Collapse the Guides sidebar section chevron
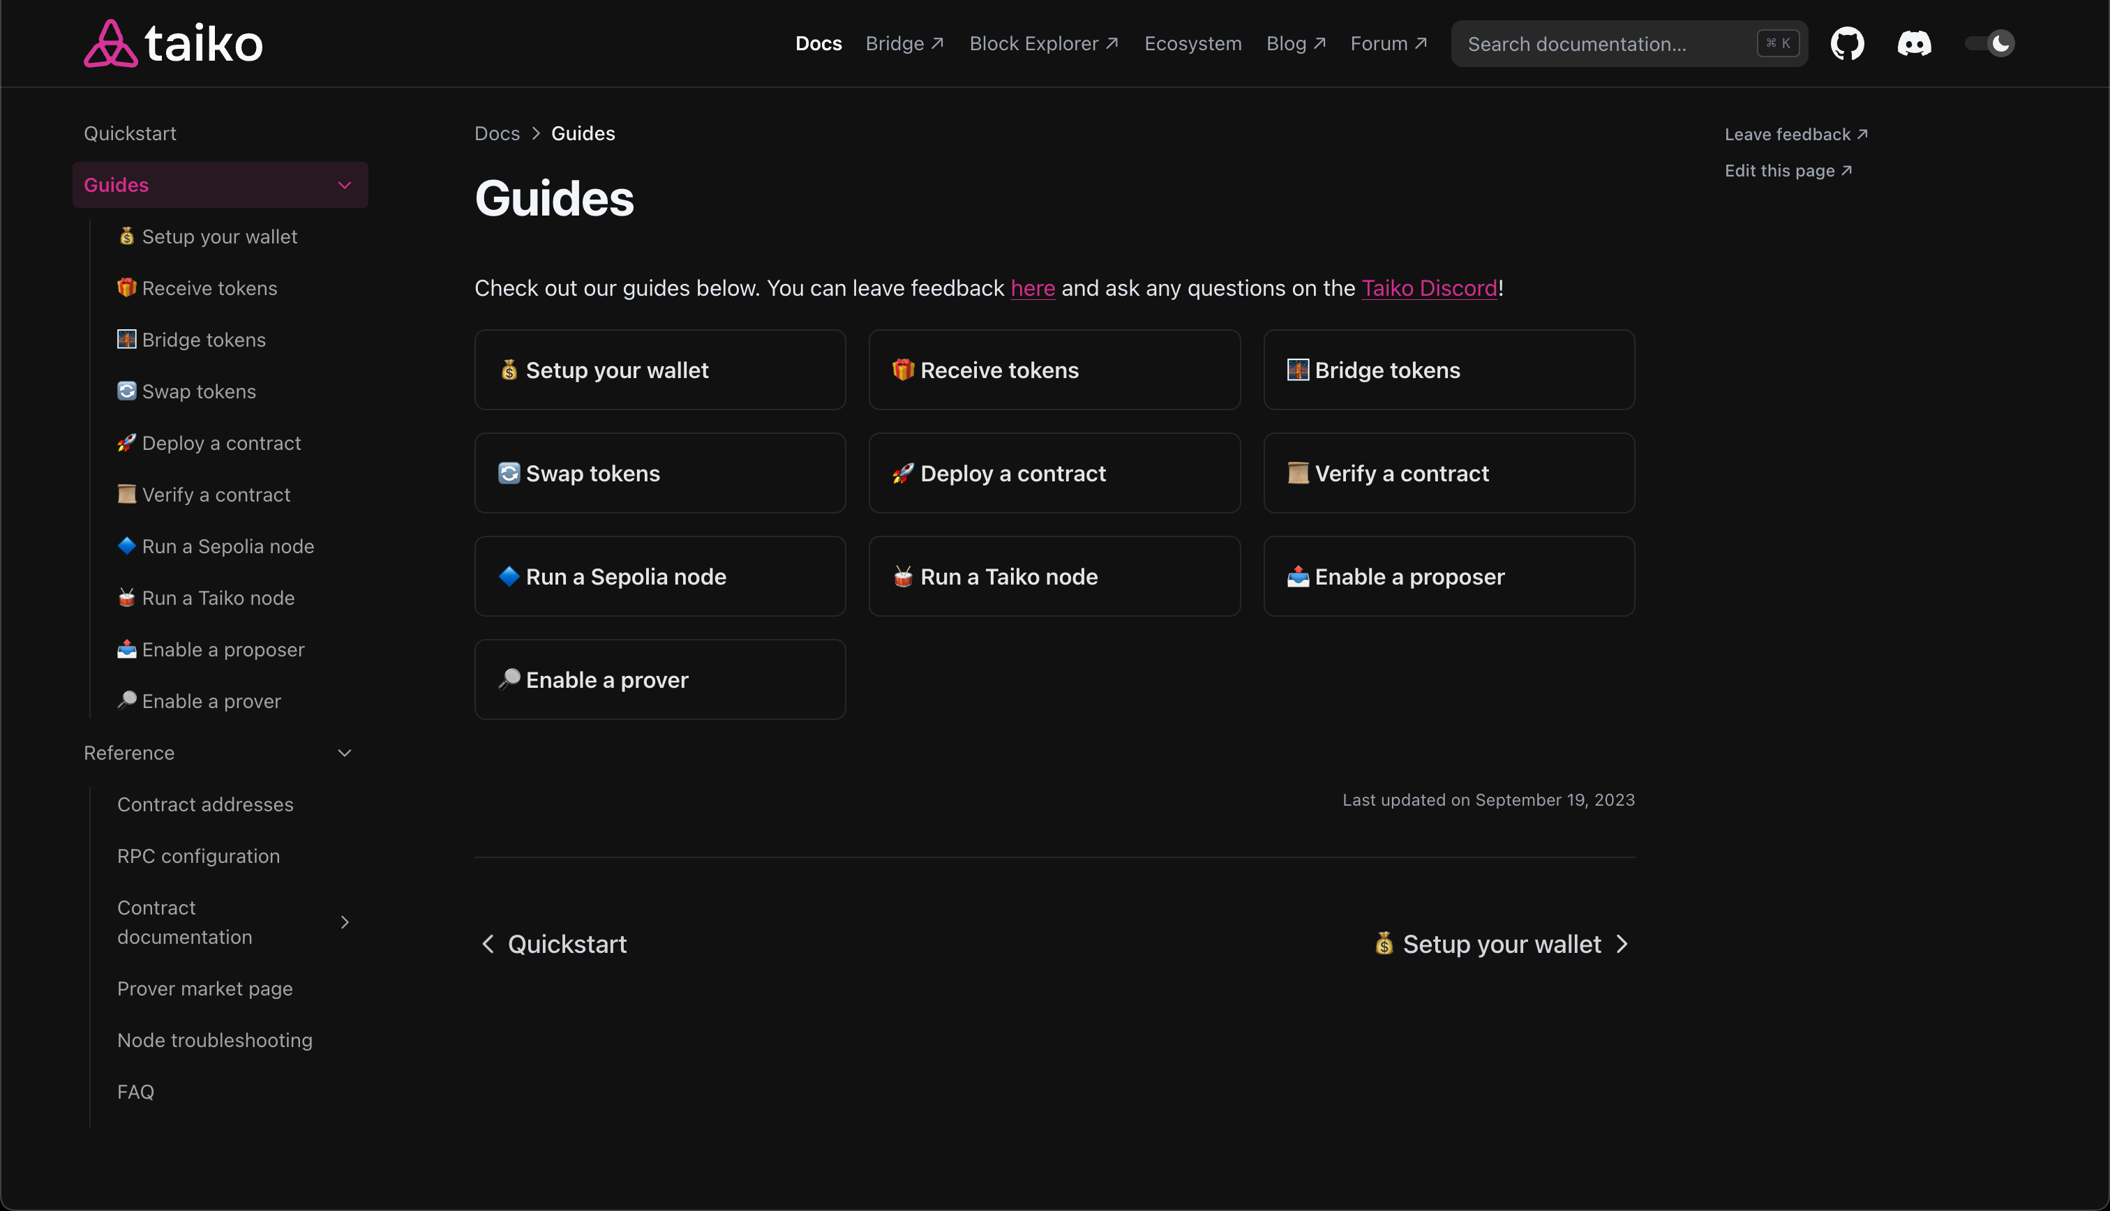This screenshot has width=2110, height=1211. [x=344, y=185]
